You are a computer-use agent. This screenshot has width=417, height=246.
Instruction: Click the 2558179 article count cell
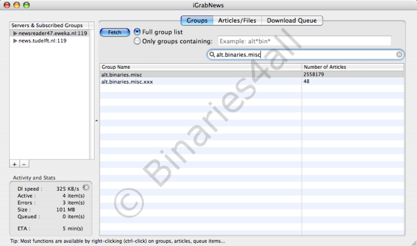(x=314, y=74)
